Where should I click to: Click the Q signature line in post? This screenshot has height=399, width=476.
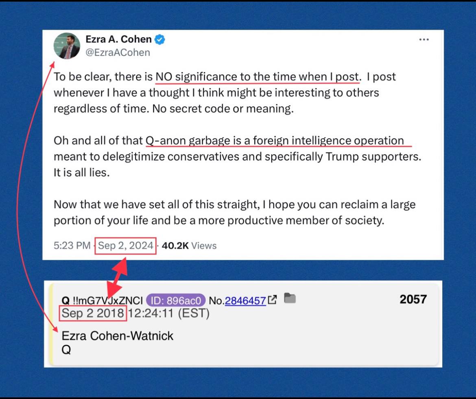(66, 350)
